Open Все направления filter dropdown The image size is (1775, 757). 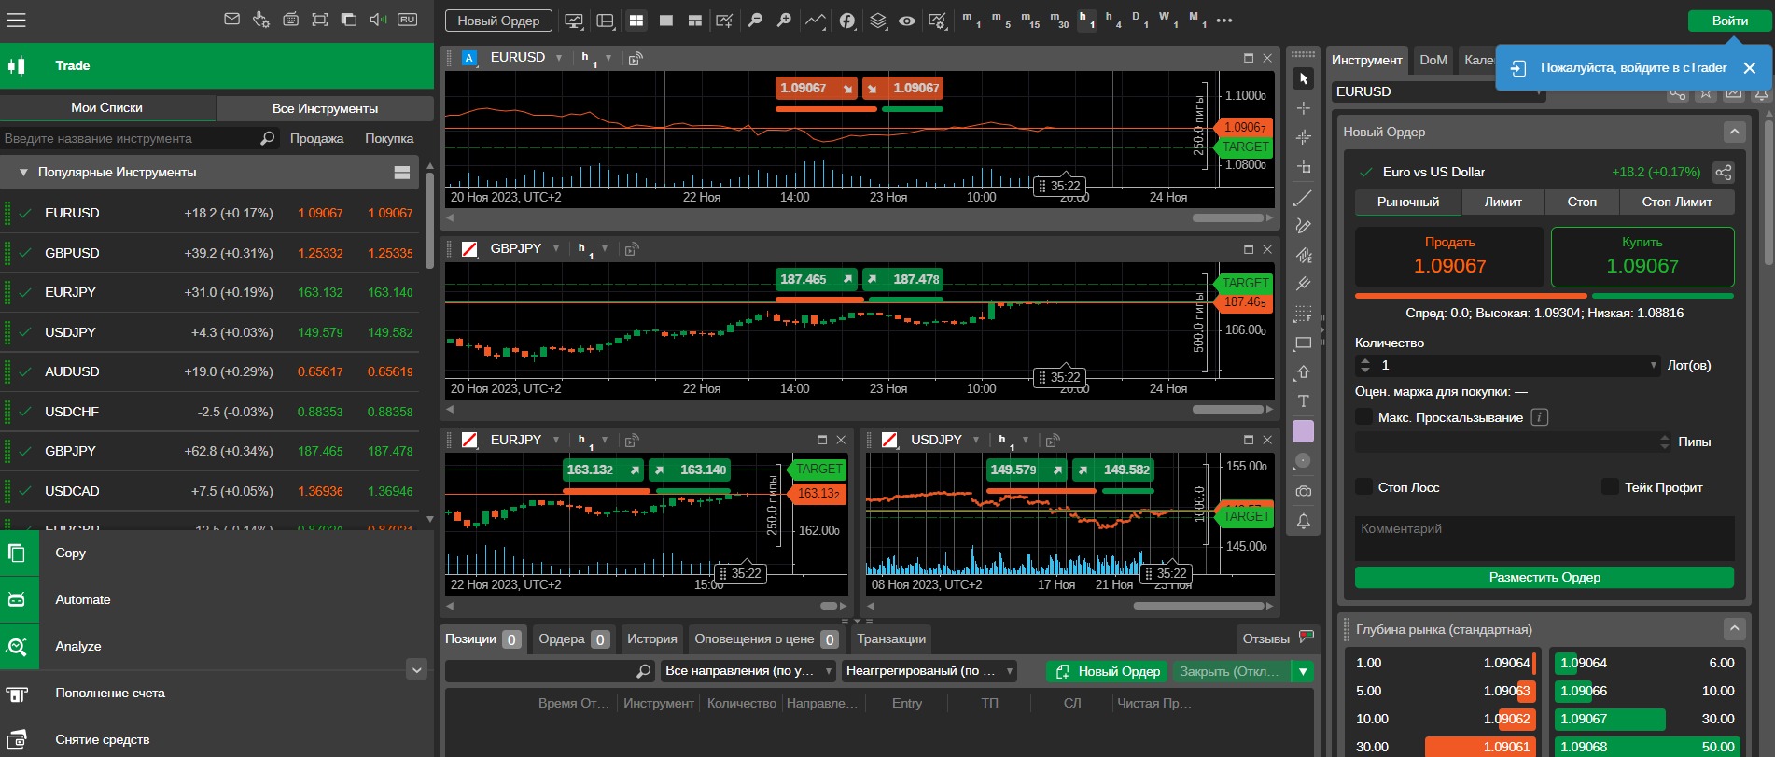pos(748,671)
